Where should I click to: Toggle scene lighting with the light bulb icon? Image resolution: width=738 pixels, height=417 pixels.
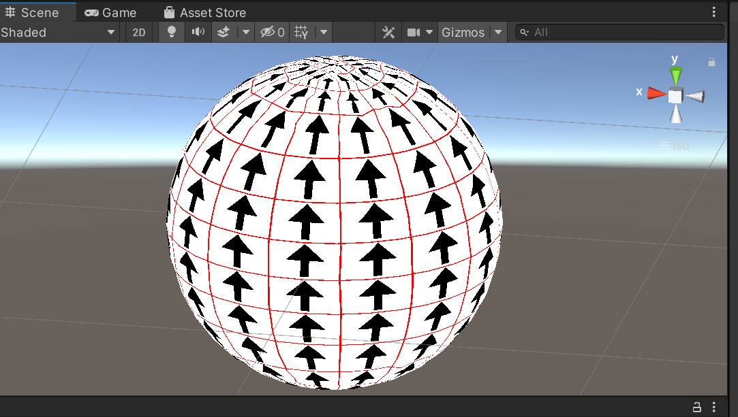pyautogui.click(x=171, y=32)
